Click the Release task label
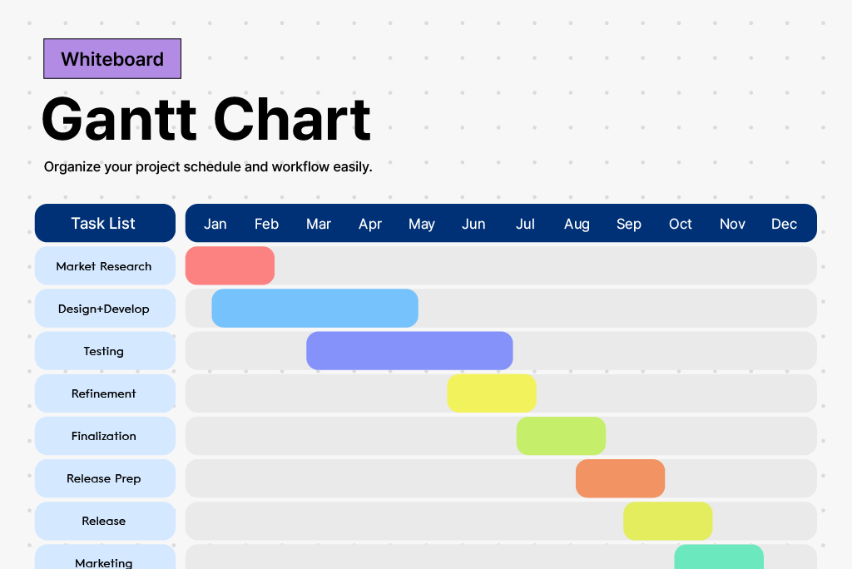The height and width of the screenshot is (569, 852). tap(105, 521)
